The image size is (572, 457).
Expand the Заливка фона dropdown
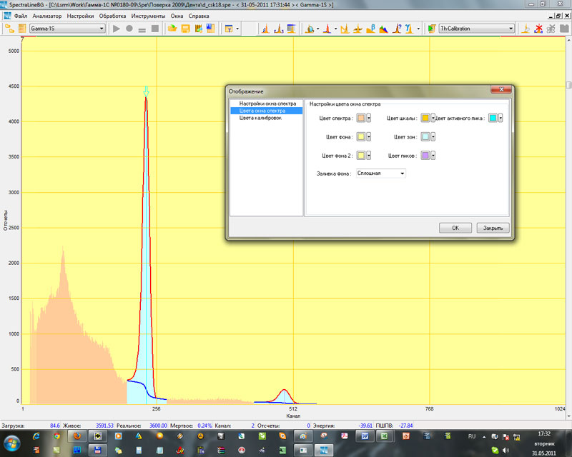click(403, 173)
